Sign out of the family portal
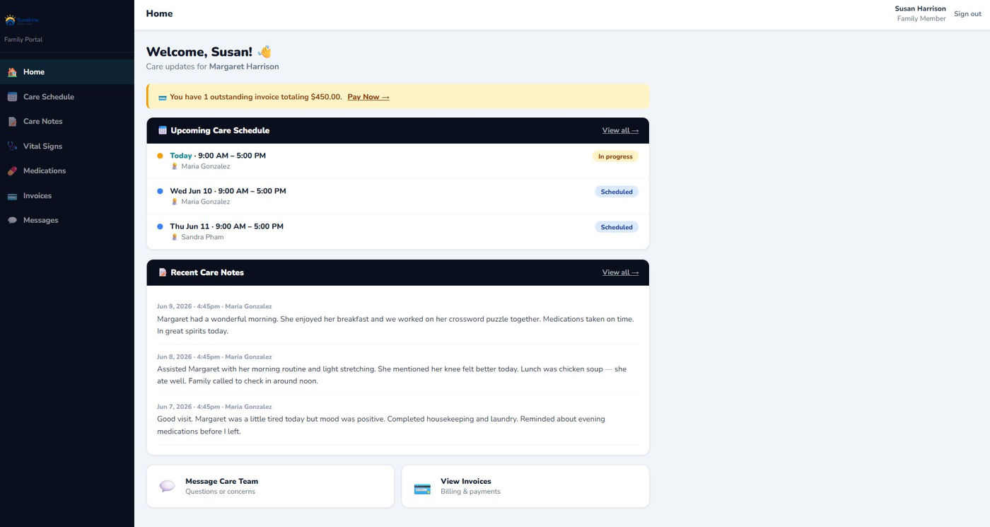 967,14
